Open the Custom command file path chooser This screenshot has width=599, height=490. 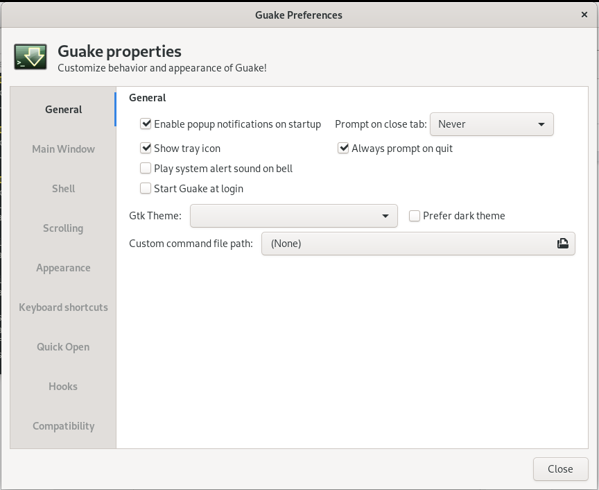417,244
